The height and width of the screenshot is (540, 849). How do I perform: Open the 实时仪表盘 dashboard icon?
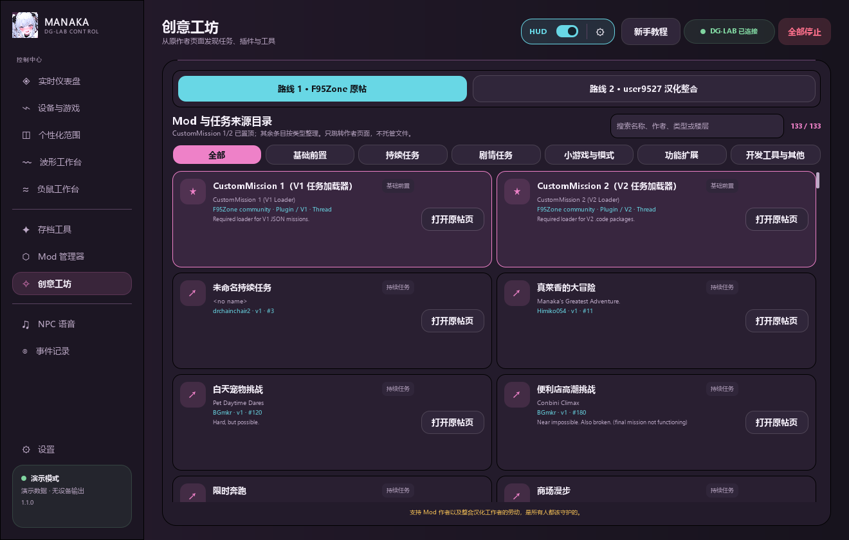coord(26,81)
